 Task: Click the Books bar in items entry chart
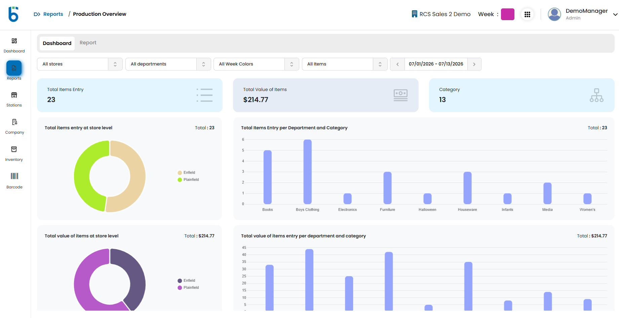point(268,177)
